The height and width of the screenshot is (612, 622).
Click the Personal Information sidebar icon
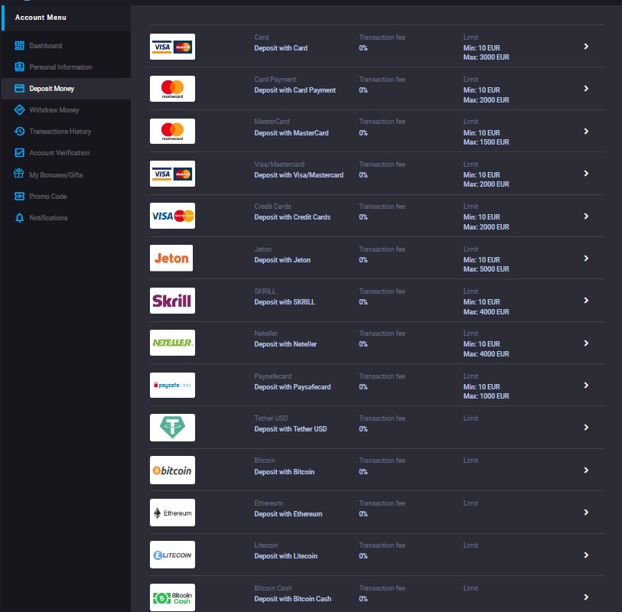pos(19,67)
